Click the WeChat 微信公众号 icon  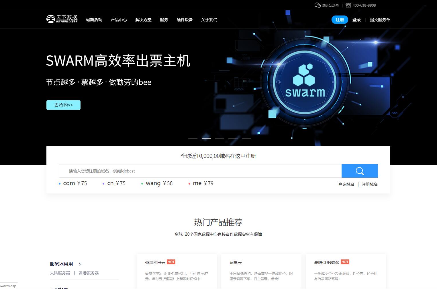pyautogui.click(x=318, y=5)
